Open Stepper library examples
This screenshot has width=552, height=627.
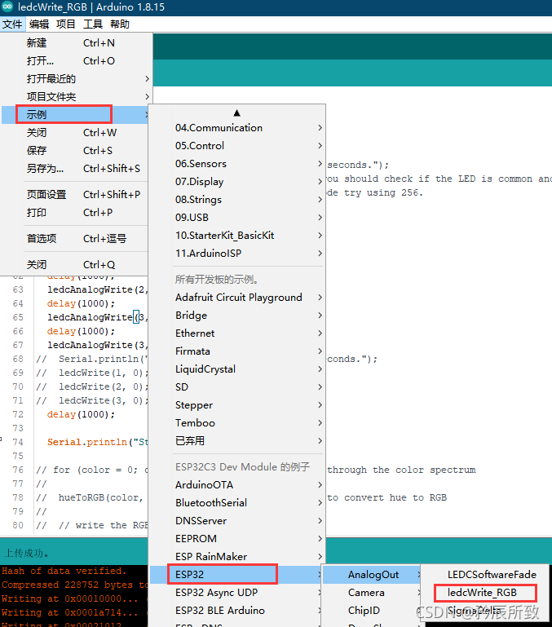coord(236,405)
